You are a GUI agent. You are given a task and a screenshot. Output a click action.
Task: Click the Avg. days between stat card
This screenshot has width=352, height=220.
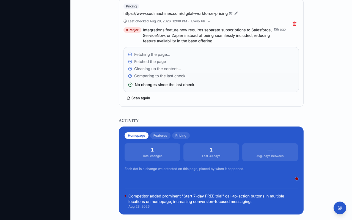coord(270,152)
